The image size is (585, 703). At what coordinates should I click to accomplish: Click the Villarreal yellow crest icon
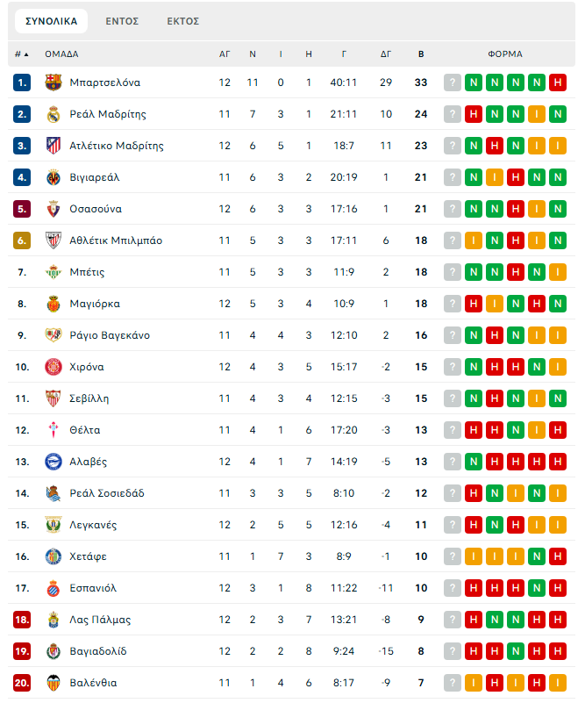tap(54, 177)
